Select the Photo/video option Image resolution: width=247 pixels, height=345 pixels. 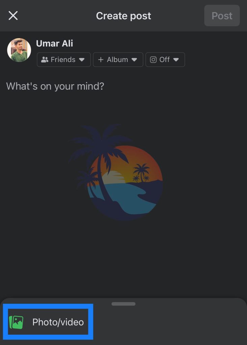coord(48,322)
